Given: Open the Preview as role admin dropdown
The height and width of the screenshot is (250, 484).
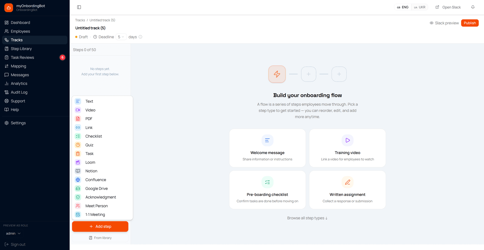Looking at the screenshot, I should [13, 233].
